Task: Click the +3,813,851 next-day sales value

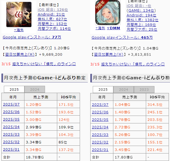Action: tap(139, 55)
